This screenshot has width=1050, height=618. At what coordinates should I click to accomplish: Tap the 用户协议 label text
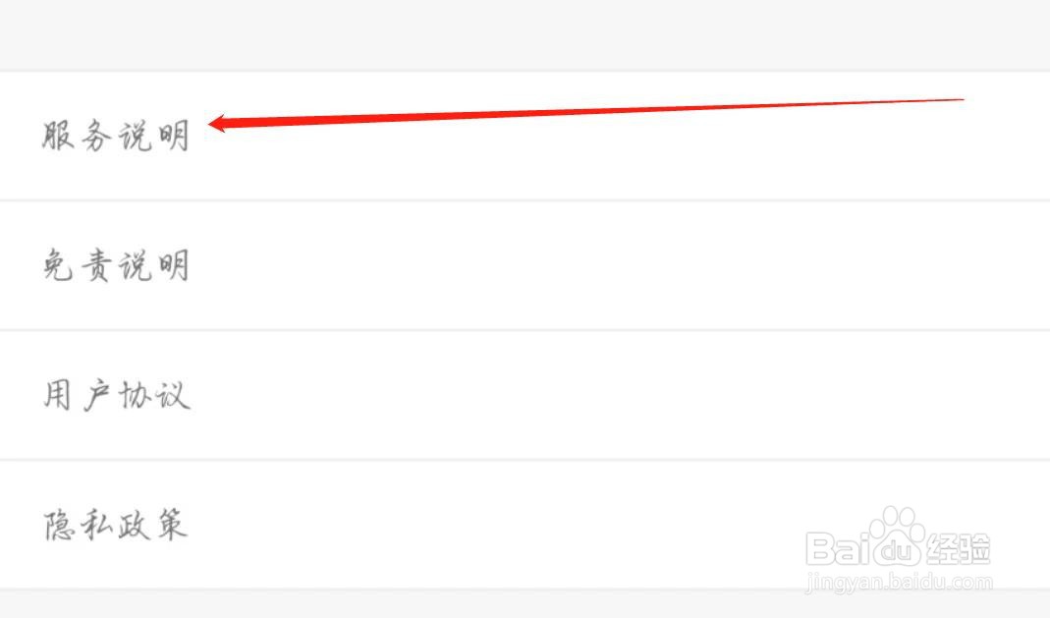(117, 395)
